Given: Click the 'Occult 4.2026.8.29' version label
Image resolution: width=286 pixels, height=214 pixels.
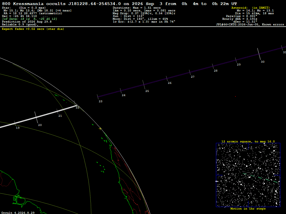Looking at the screenshot, I should point(18,213).
